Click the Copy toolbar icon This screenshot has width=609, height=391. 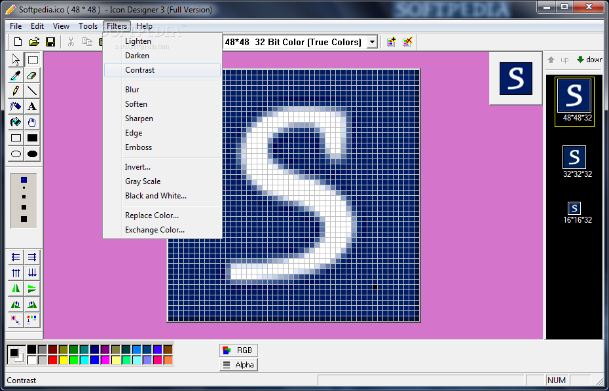(87, 42)
